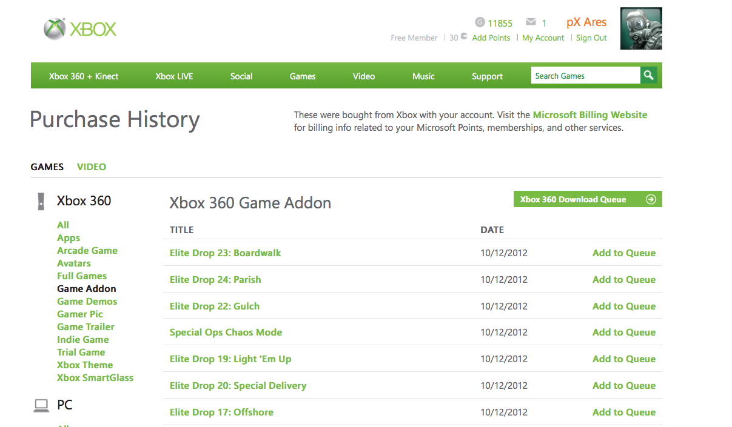Filter purchases by Full Games
The width and height of the screenshot is (732, 427).
[82, 276]
